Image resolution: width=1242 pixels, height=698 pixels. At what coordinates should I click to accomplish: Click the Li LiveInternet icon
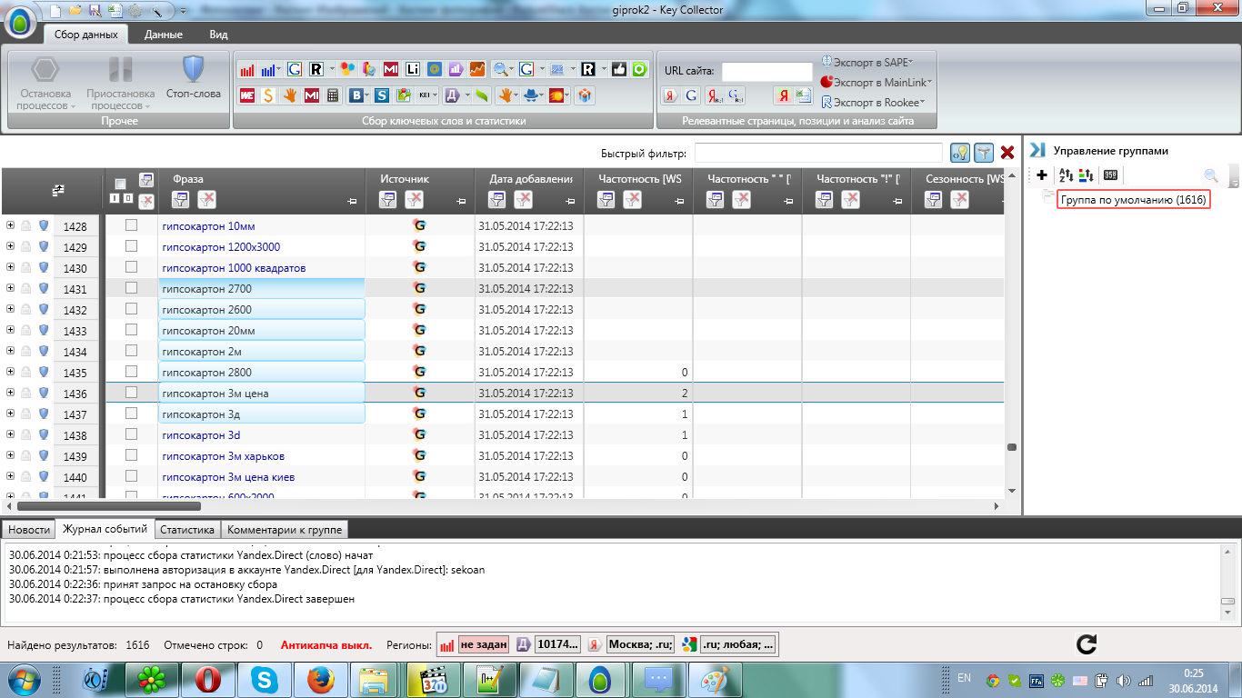[413, 69]
